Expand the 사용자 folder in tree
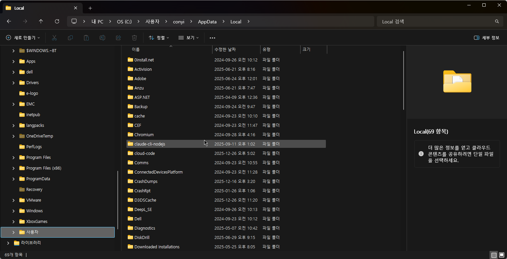Screen dimensions: 507x259 pos(13,232)
